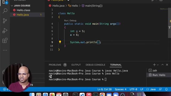Image resolution: width=171 pixels, height=96 pixels.
Task: Click 'class Hello' declaration on line 2
Action: coord(67,13)
